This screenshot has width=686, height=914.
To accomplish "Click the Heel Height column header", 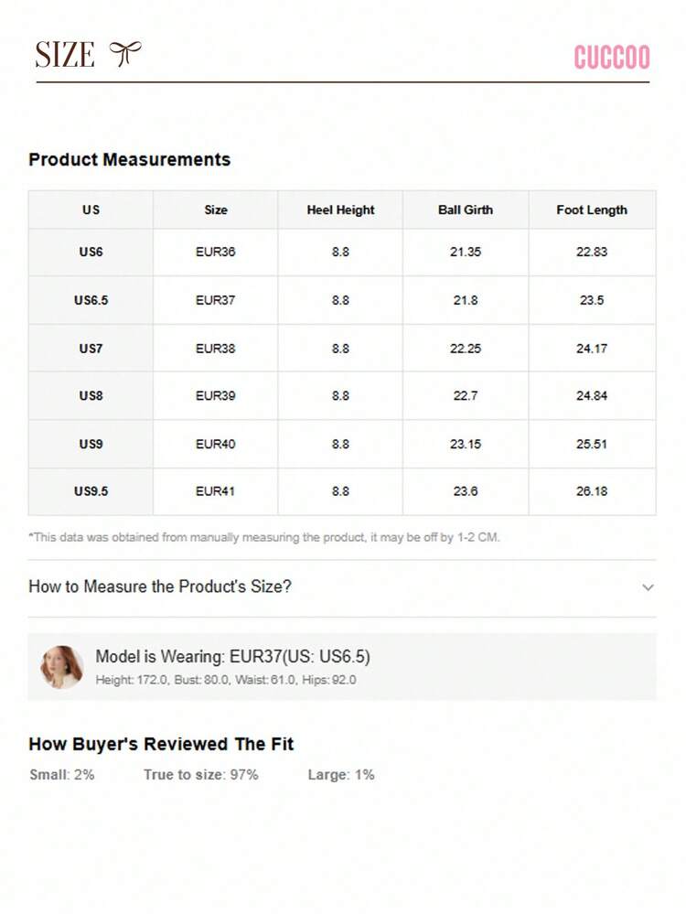I will click(x=340, y=210).
